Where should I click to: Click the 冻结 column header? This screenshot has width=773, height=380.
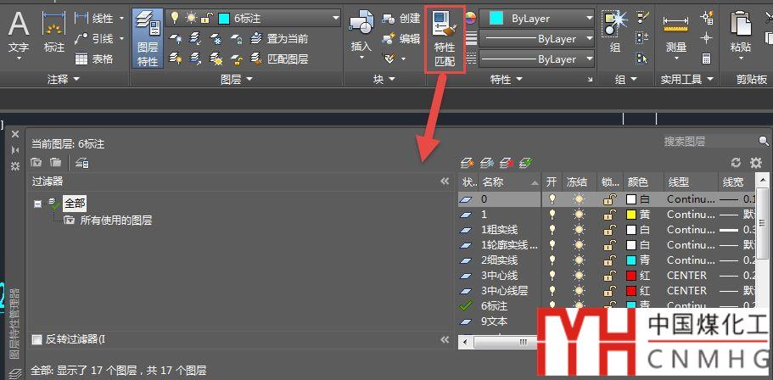point(579,182)
